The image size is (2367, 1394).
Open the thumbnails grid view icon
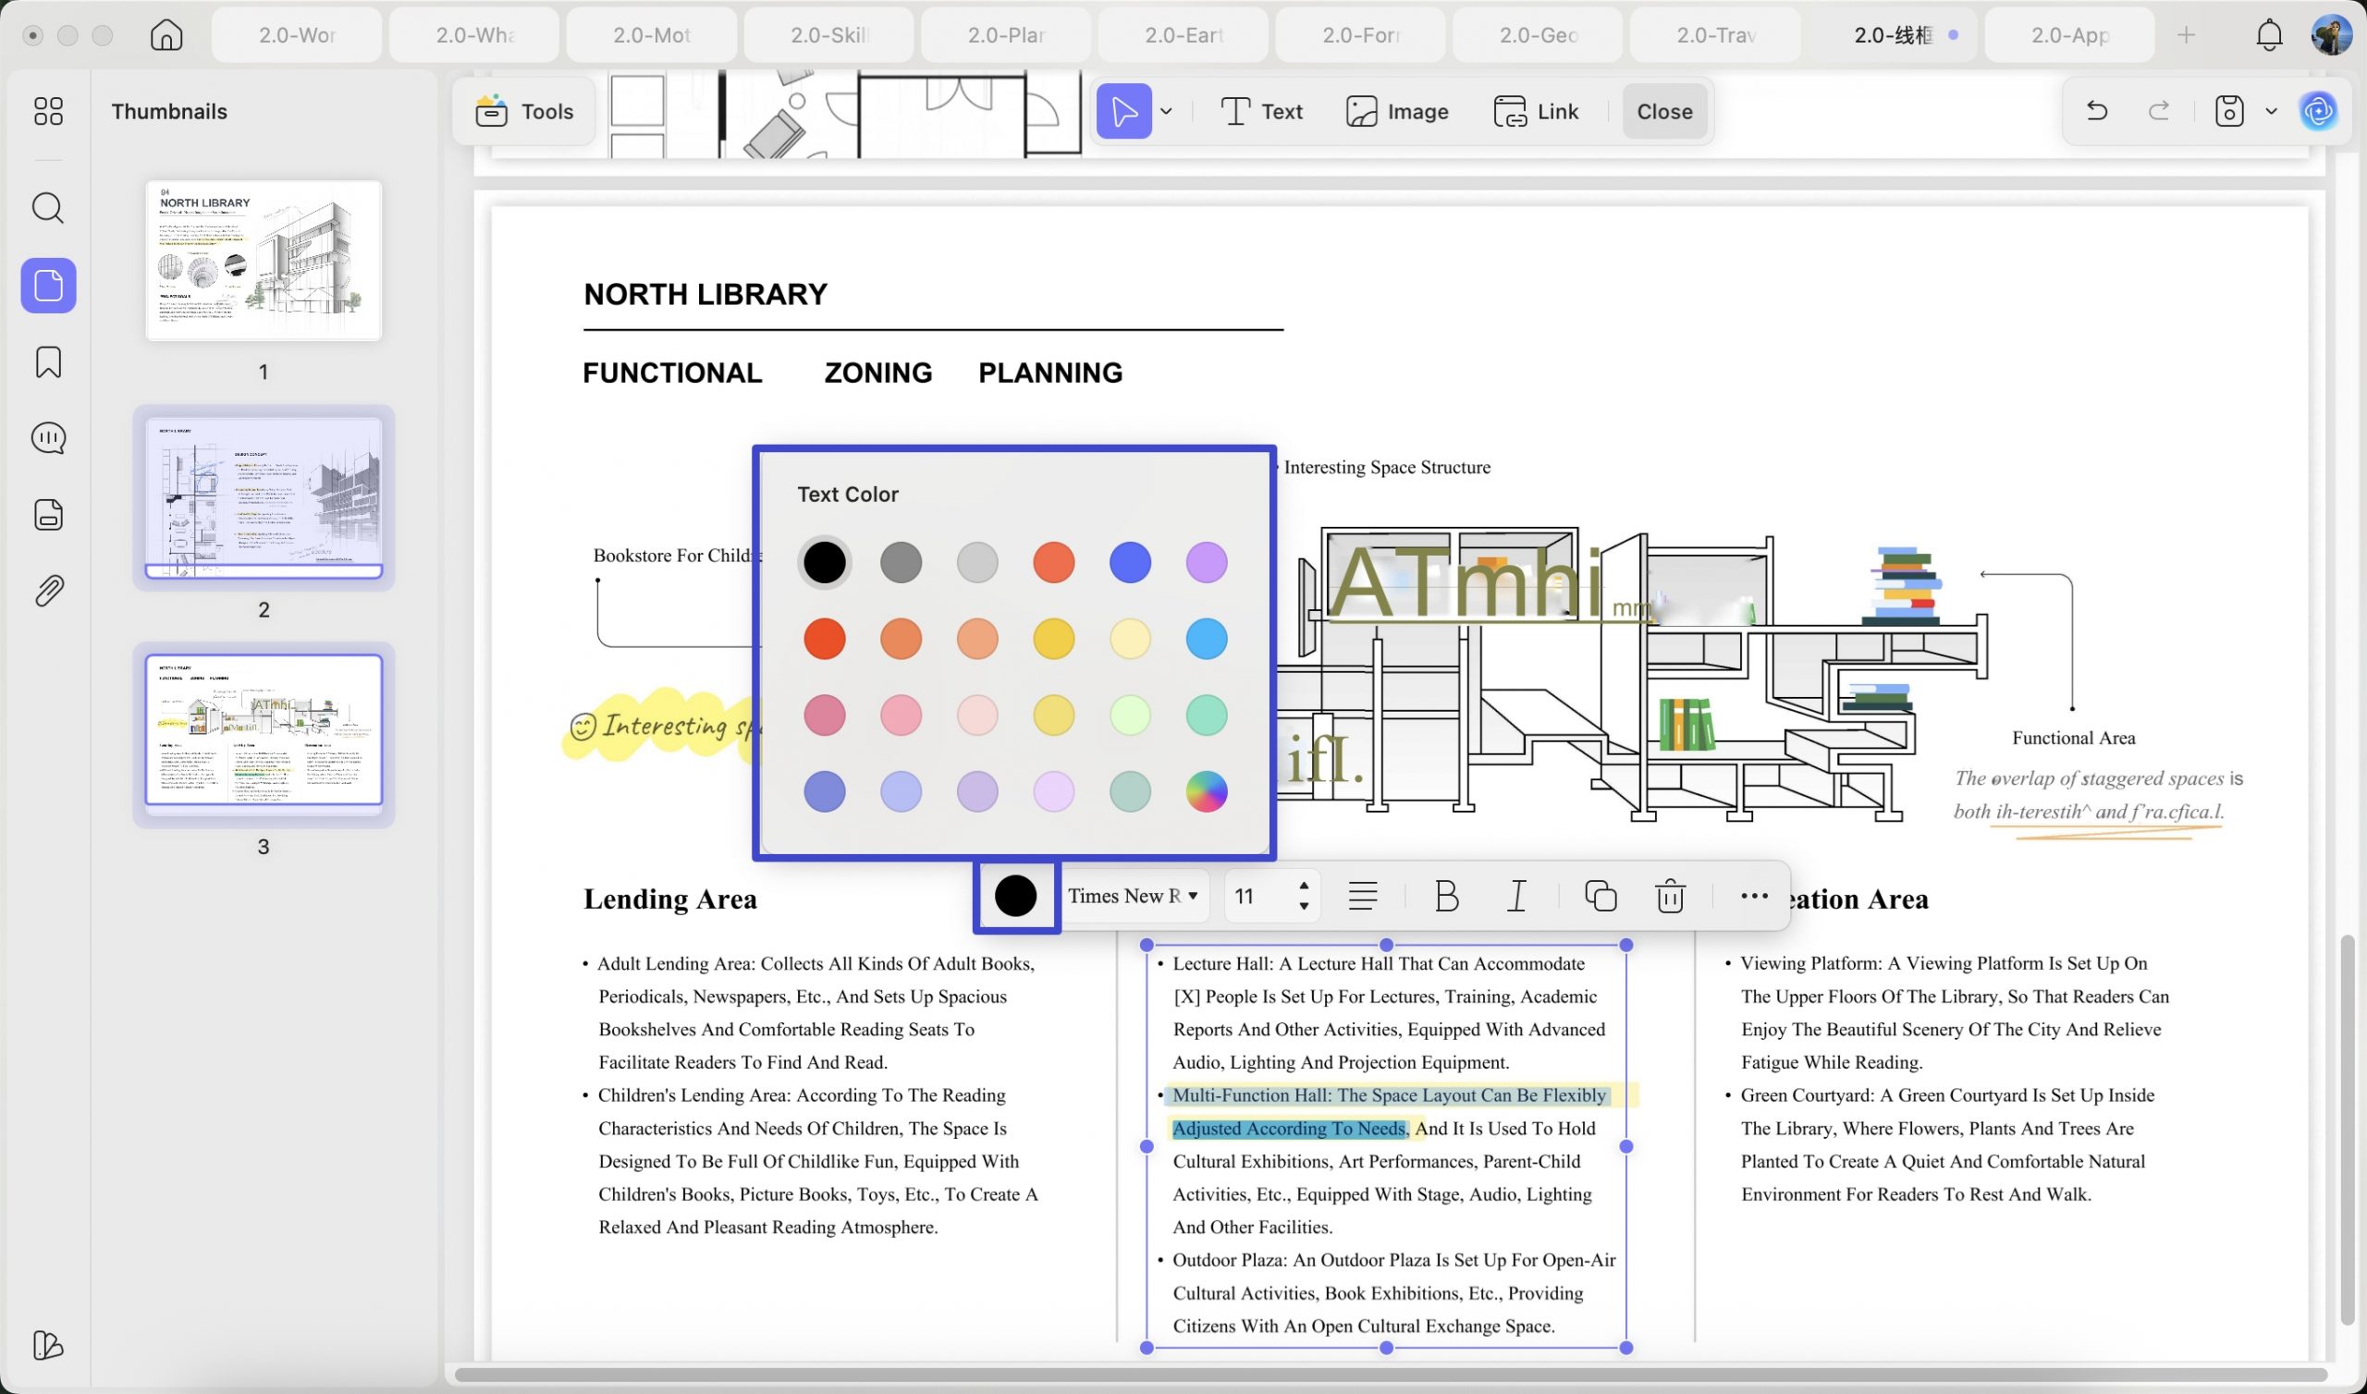tap(48, 111)
